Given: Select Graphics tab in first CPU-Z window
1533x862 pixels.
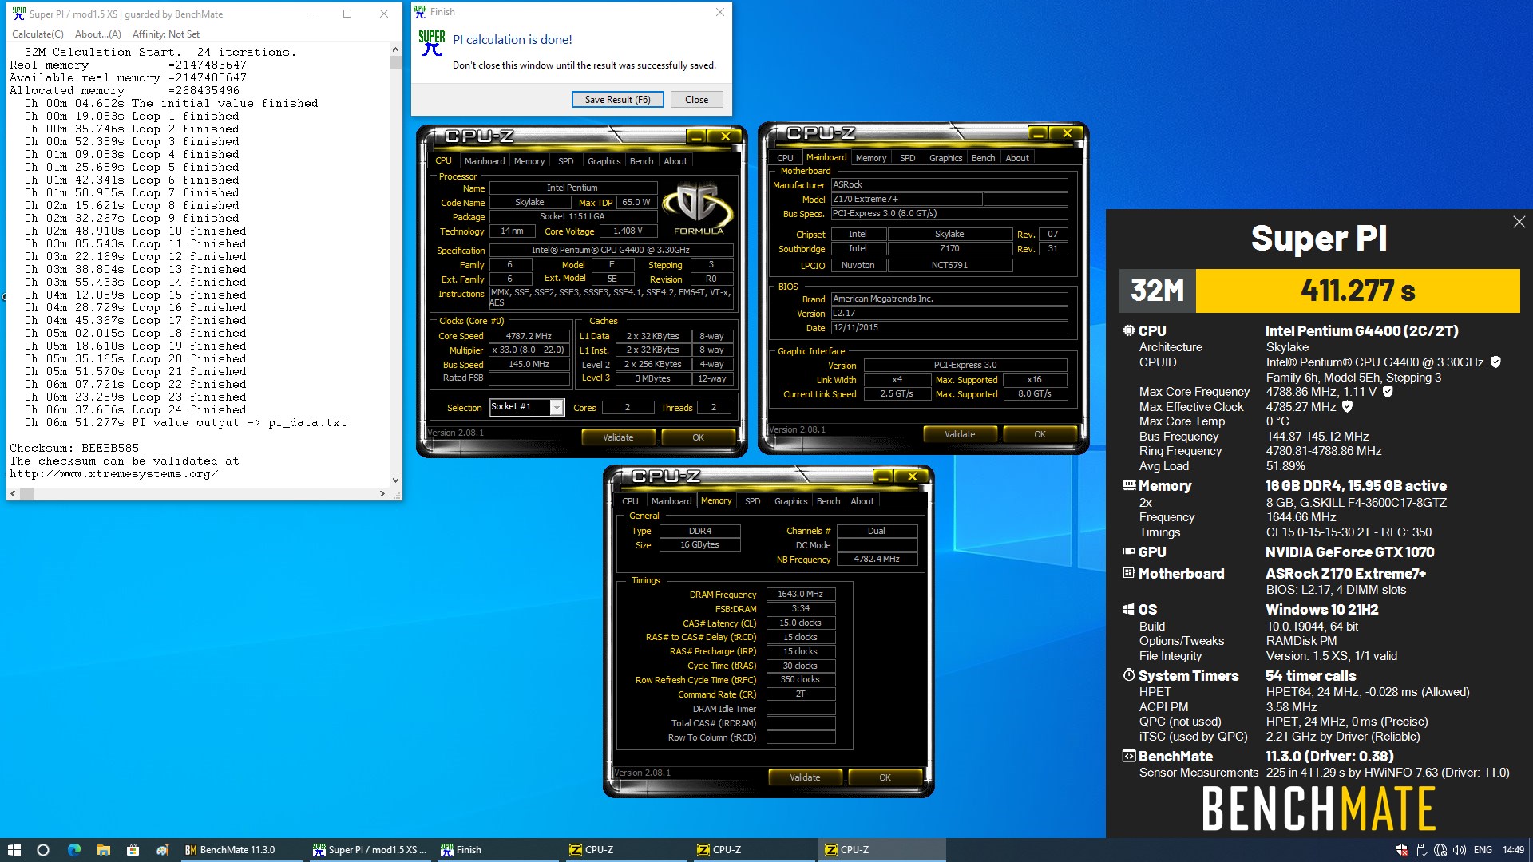Looking at the screenshot, I should coord(604,161).
